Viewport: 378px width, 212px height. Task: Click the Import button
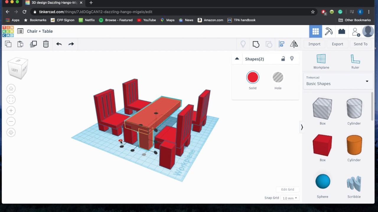[x=314, y=44]
